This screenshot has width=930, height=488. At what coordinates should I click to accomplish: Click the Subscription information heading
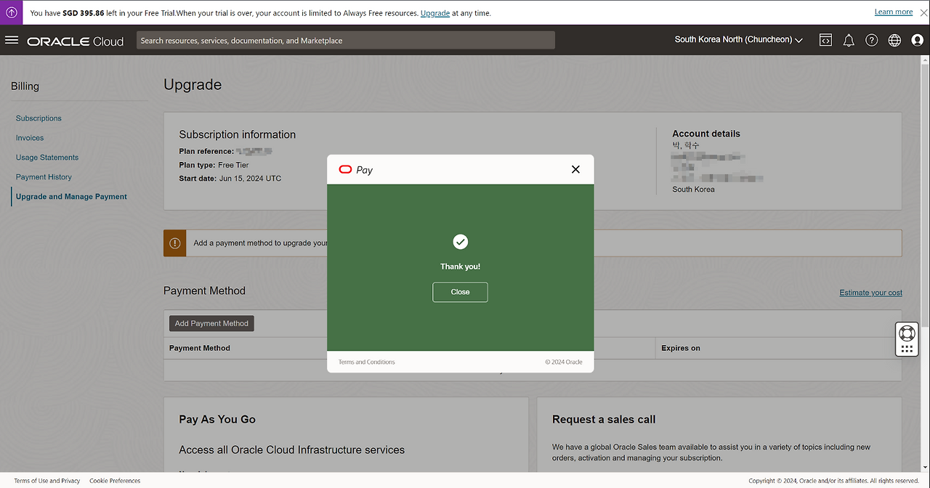tap(238, 134)
